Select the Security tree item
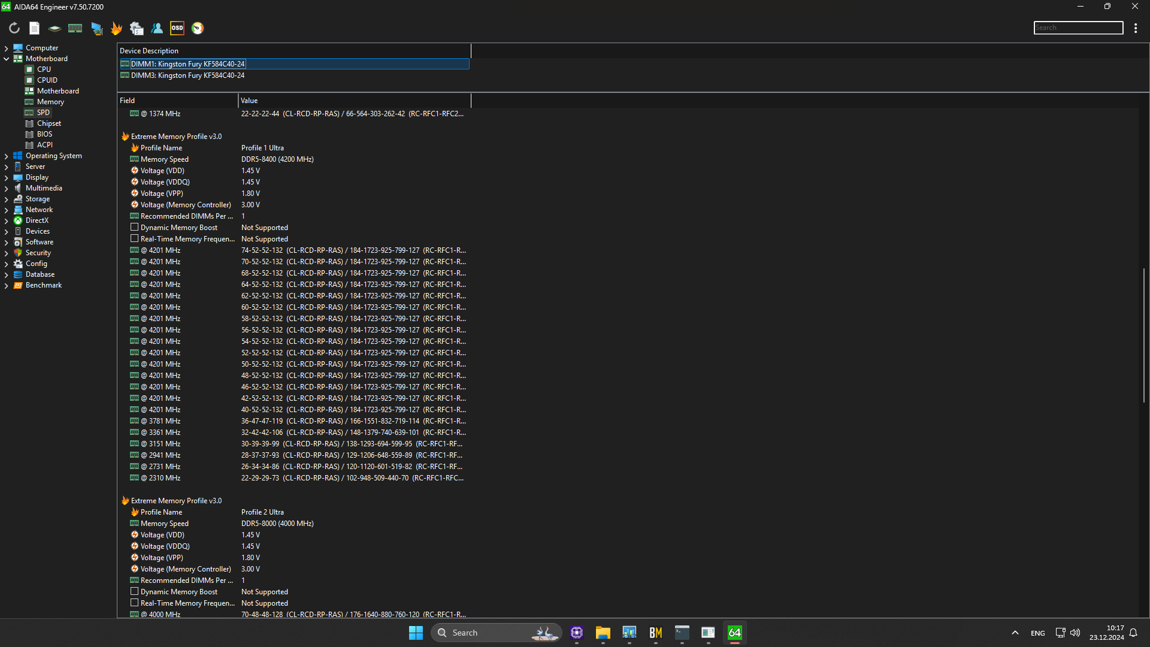The height and width of the screenshot is (647, 1150). tap(38, 253)
